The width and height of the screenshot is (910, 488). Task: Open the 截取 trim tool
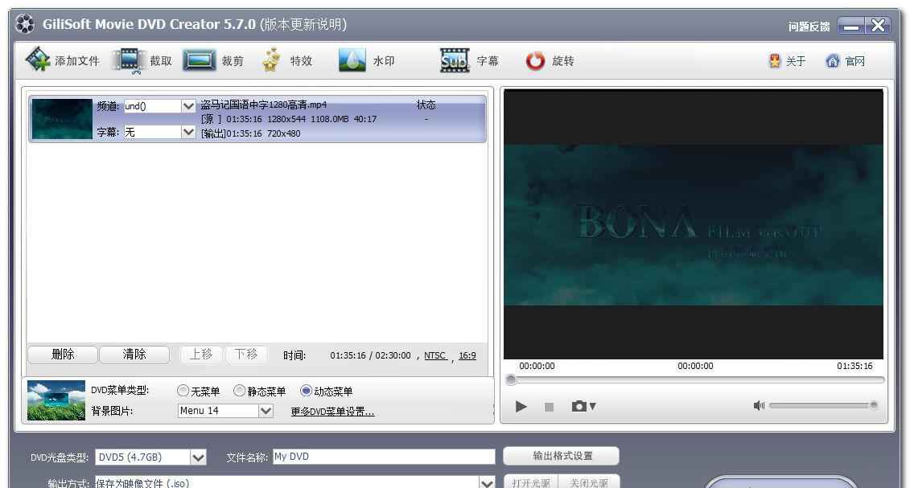tap(142, 61)
